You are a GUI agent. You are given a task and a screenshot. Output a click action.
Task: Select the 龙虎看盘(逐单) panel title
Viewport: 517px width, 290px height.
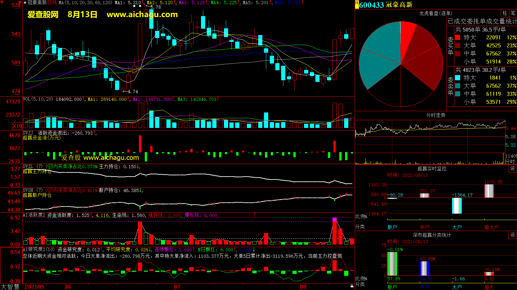[436, 13]
